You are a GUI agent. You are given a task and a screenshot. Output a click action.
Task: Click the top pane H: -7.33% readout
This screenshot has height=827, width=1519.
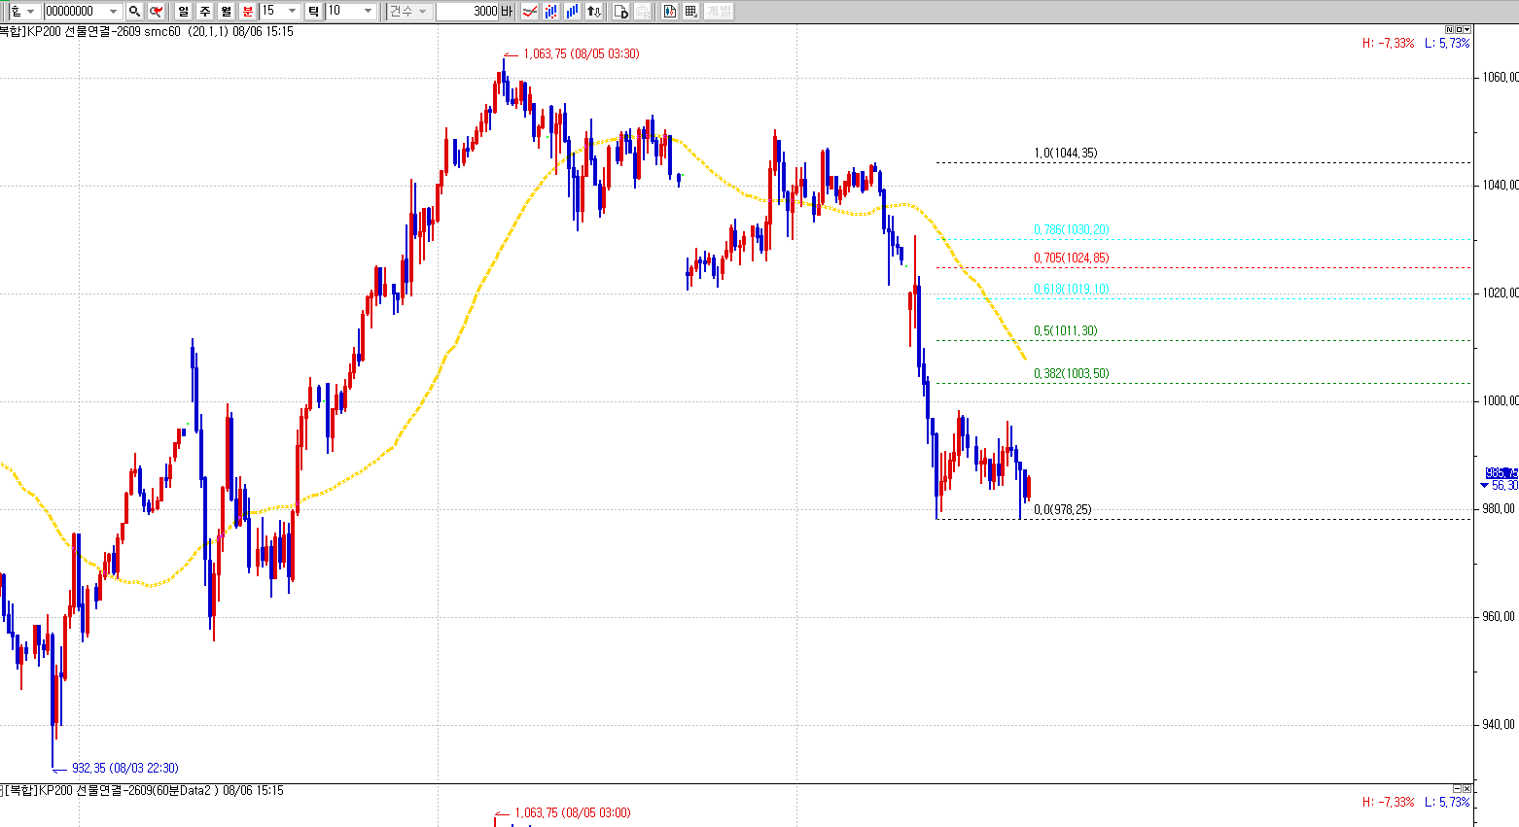tap(1389, 43)
